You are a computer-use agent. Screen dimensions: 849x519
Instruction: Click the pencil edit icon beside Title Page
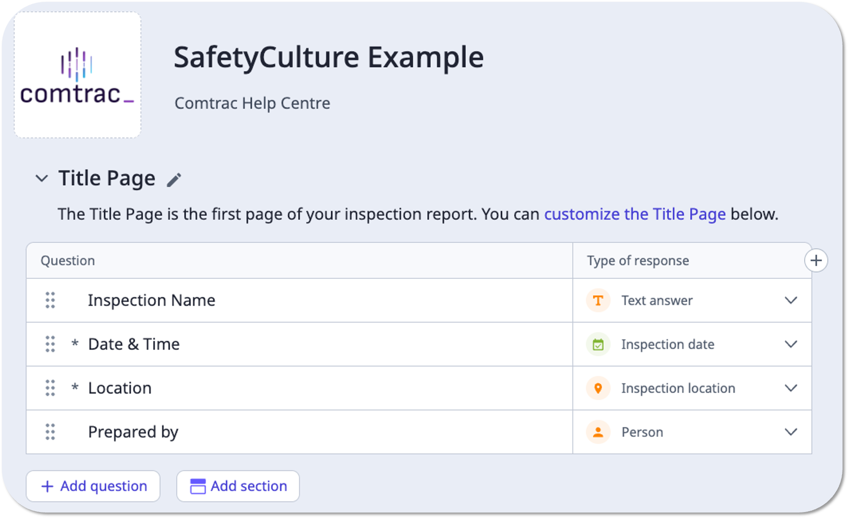pos(174,179)
